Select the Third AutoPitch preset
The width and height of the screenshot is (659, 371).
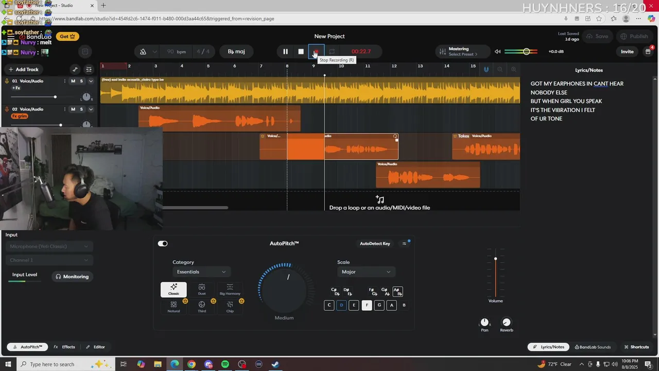coord(202,307)
